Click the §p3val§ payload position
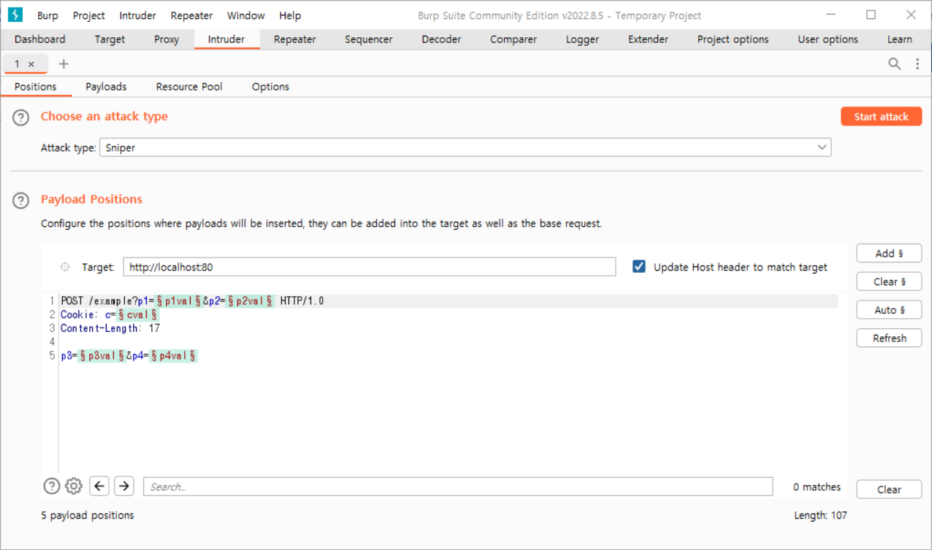The width and height of the screenshot is (932, 550). [x=101, y=356]
